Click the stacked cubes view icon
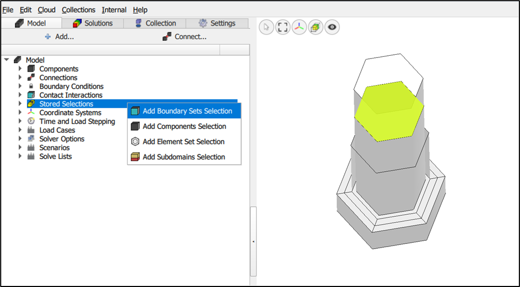The height and width of the screenshot is (287, 520). pos(316,27)
